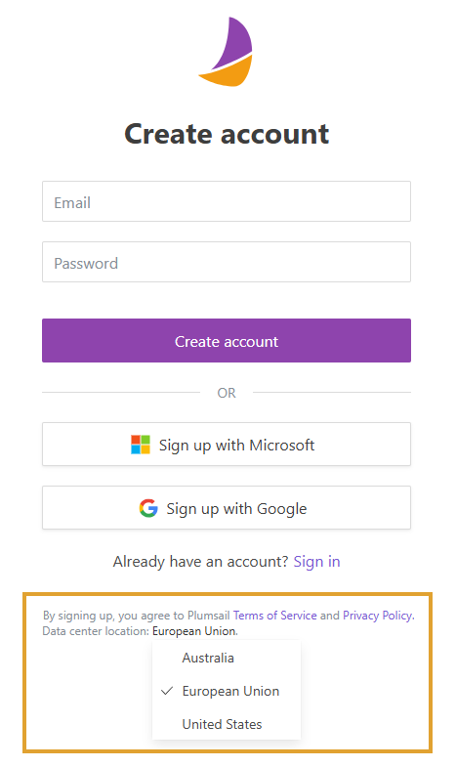The width and height of the screenshot is (456, 767).
Task: Click the checkmark beside European Union
Action: click(x=167, y=691)
